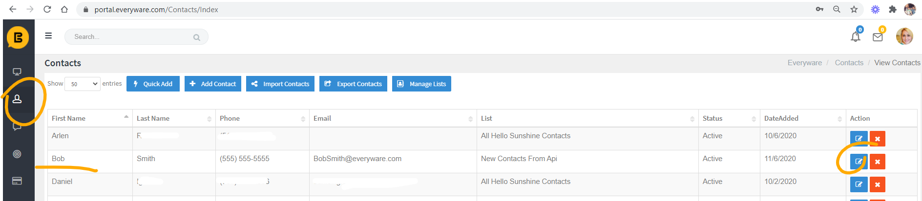Delete contact Daniel

click(x=878, y=184)
